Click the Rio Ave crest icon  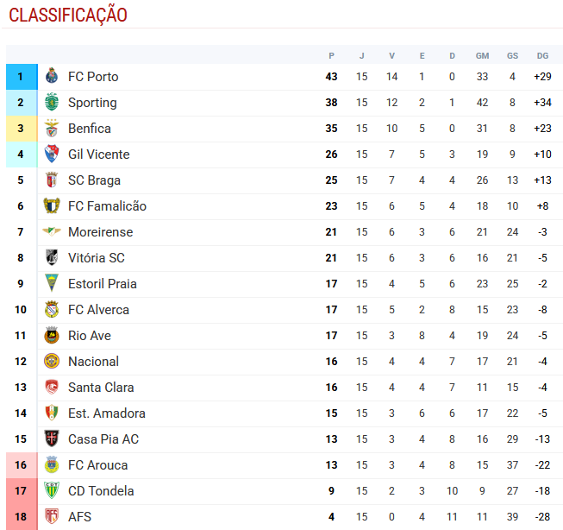(52, 336)
